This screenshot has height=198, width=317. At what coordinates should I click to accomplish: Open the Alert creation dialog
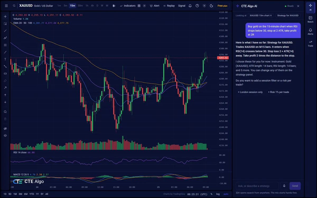click(x=155, y=6)
